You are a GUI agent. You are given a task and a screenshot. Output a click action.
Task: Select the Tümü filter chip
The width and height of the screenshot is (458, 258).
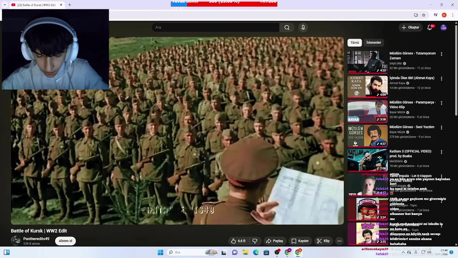tap(355, 43)
